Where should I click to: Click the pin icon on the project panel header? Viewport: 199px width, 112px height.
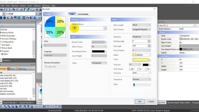(x=32, y=22)
